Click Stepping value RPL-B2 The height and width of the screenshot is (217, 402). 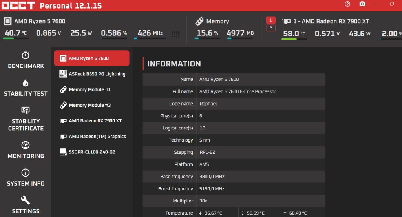coord(207,152)
